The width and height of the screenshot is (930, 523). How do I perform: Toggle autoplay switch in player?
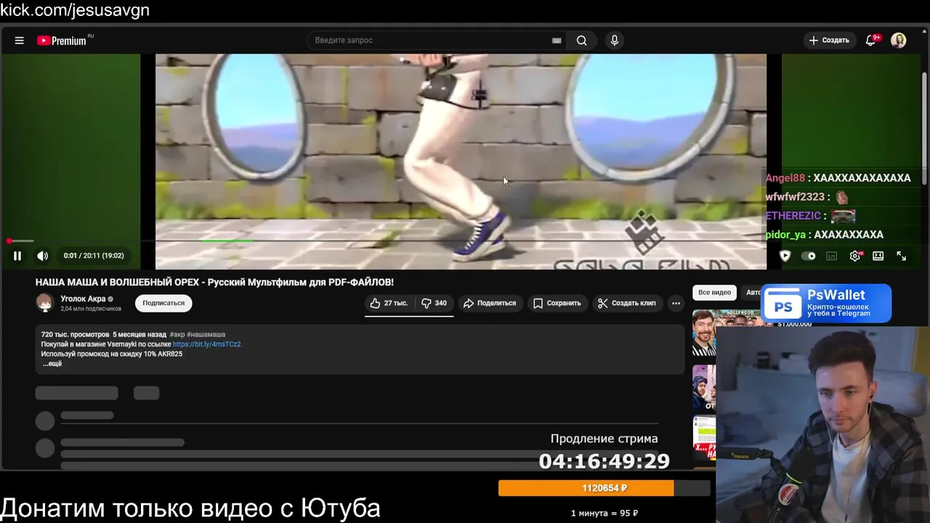point(809,256)
